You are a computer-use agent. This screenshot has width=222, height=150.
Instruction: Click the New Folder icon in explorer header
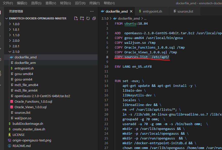(82, 18)
